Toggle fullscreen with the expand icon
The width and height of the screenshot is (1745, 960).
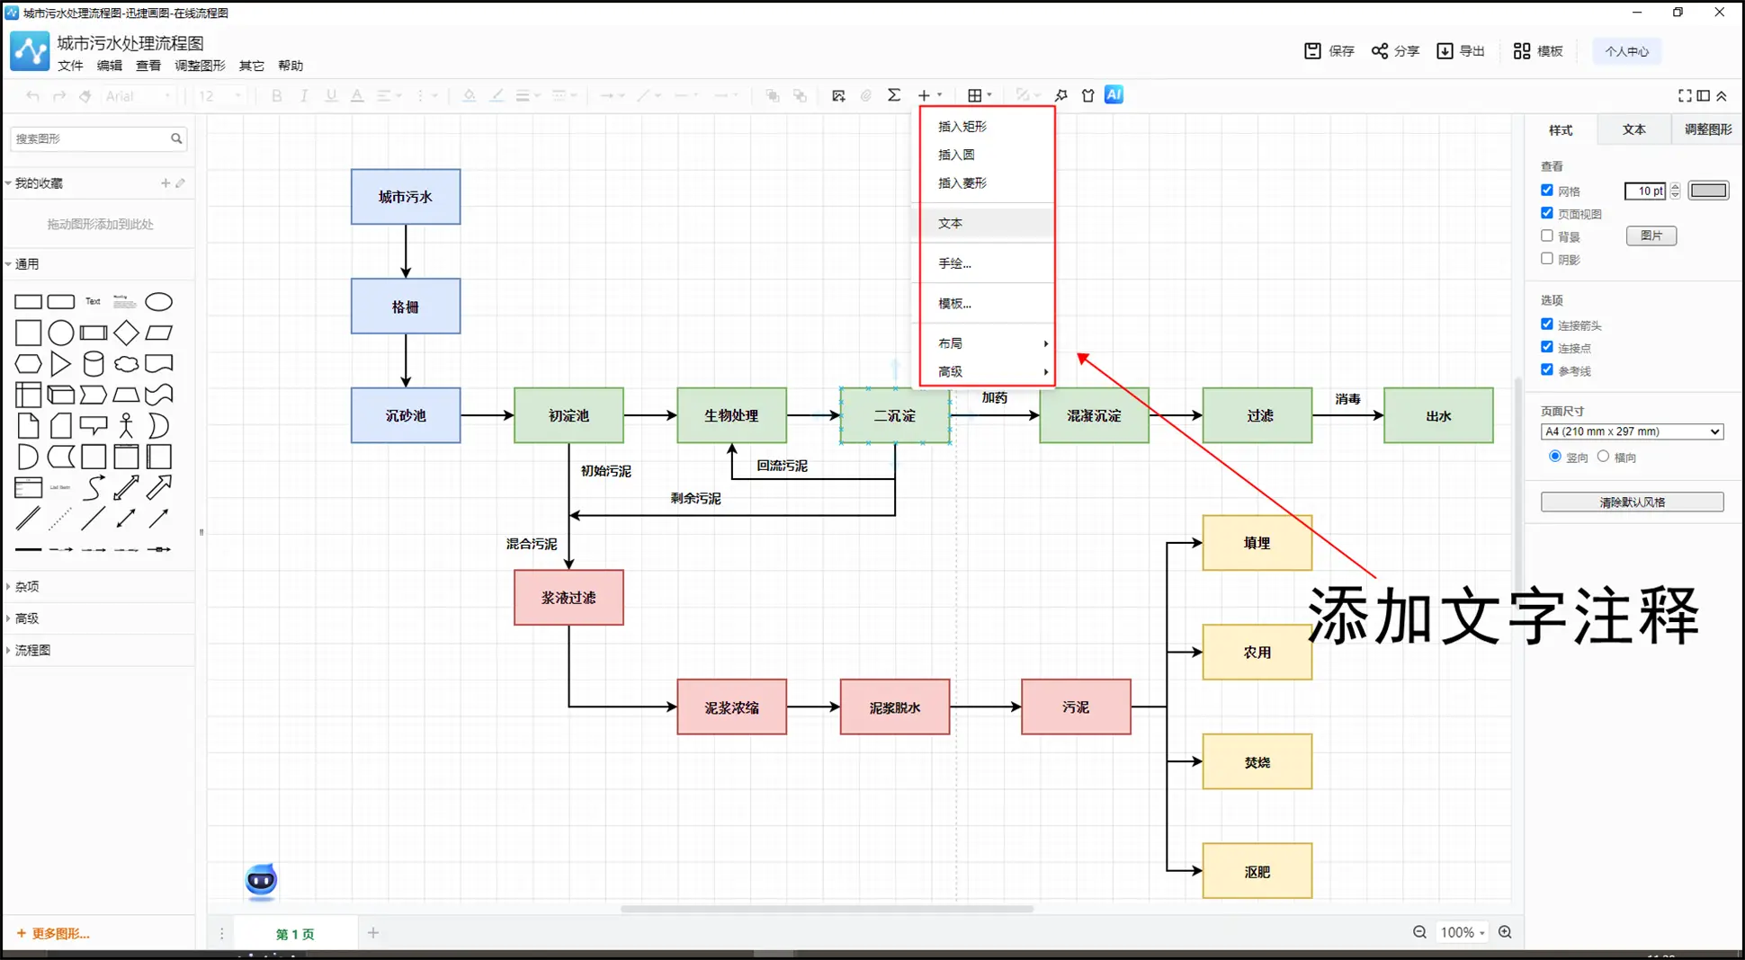pyautogui.click(x=1684, y=95)
